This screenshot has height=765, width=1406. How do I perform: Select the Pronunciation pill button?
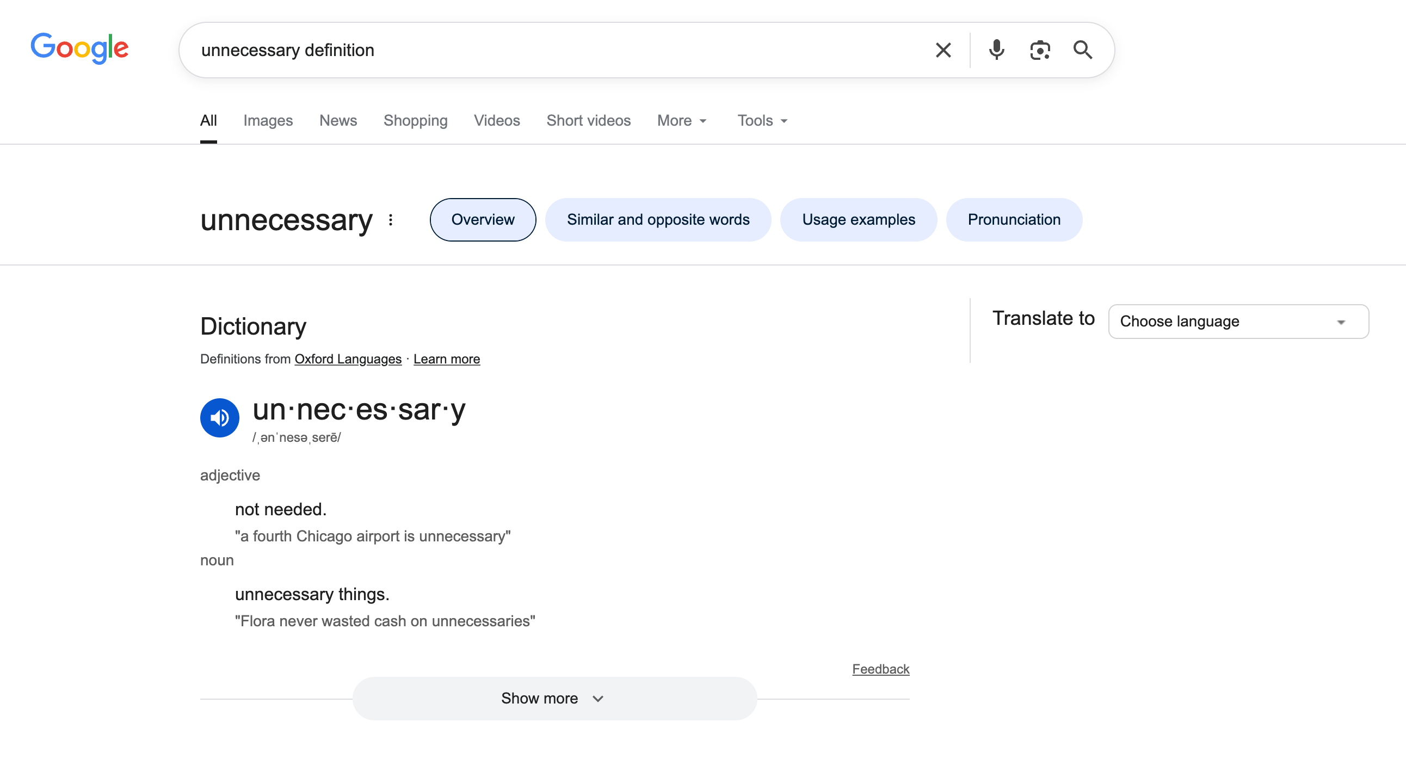tap(1014, 219)
